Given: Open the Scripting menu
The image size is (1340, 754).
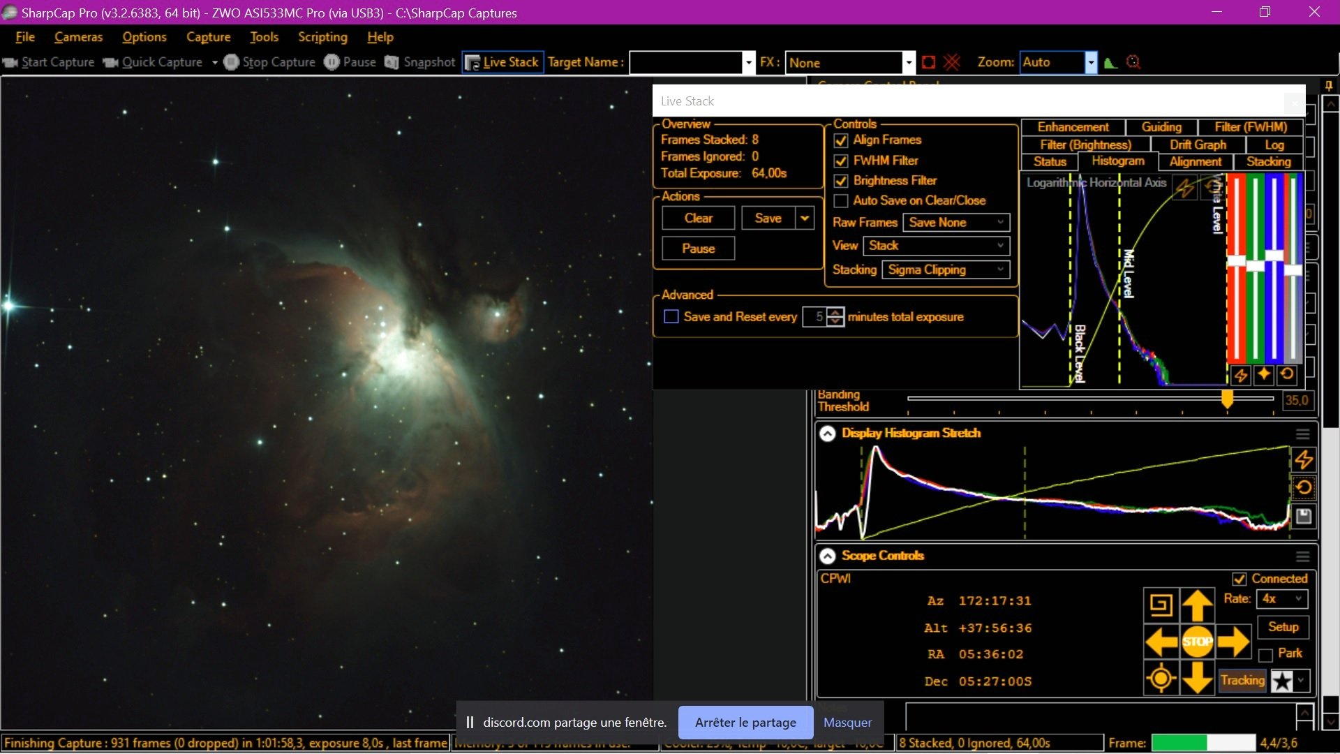Looking at the screenshot, I should (x=322, y=37).
